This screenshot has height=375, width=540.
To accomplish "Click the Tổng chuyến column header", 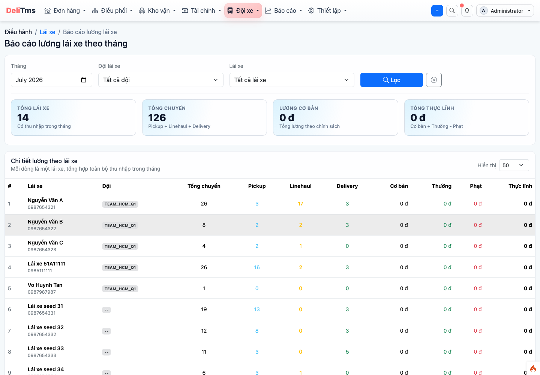I will 204,186.
